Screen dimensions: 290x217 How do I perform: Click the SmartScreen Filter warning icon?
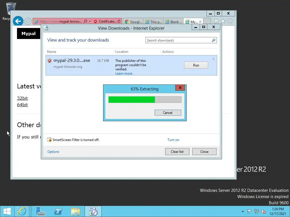tap(49, 140)
